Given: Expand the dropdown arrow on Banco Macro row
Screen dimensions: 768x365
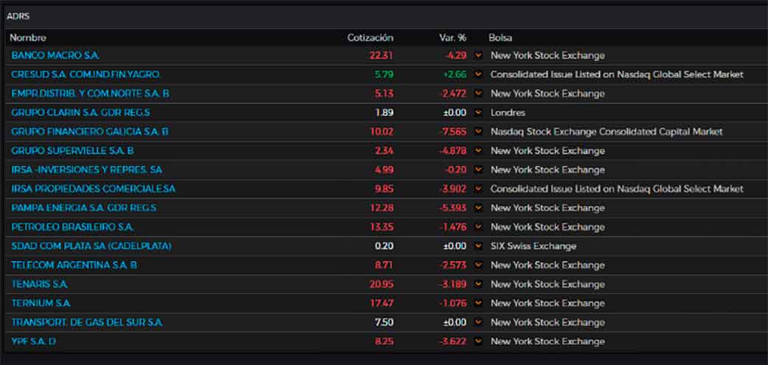Looking at the screenshot, I should click(479, 55).
